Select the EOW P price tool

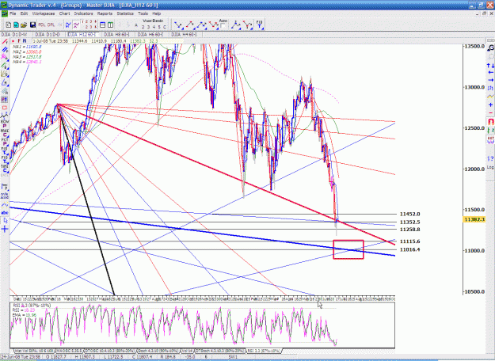[x=5, y=124]
